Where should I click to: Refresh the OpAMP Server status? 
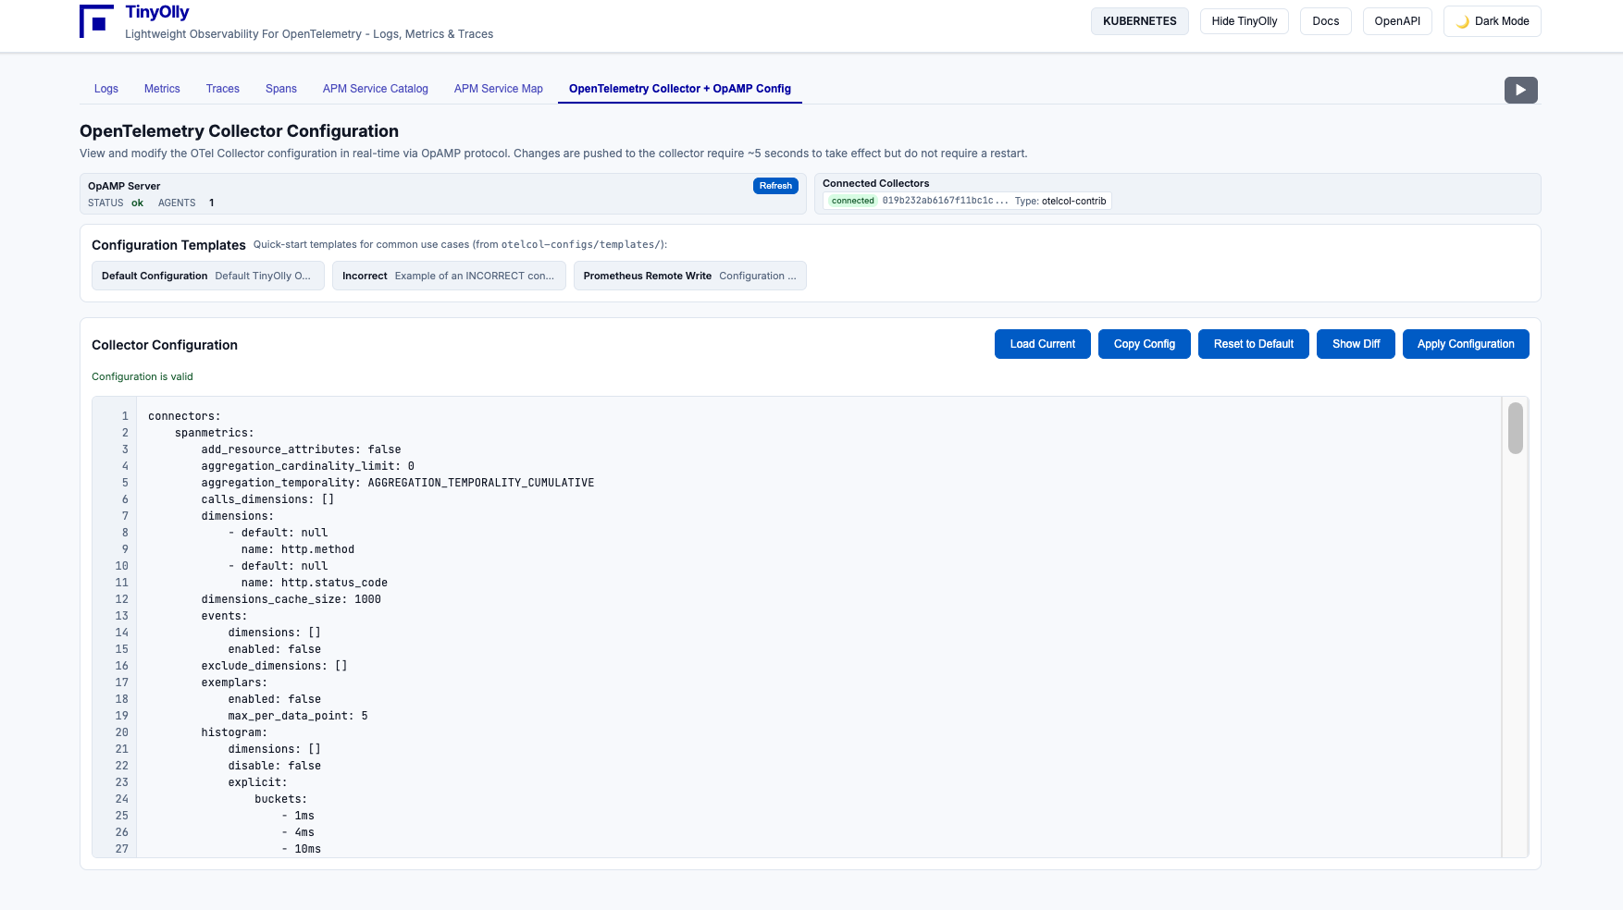pos(775,186)
